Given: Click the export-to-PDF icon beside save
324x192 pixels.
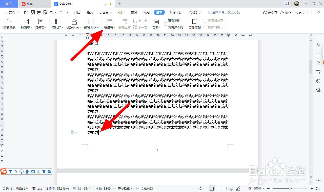Looking at the screenshot, I should [x=32, y=12].
